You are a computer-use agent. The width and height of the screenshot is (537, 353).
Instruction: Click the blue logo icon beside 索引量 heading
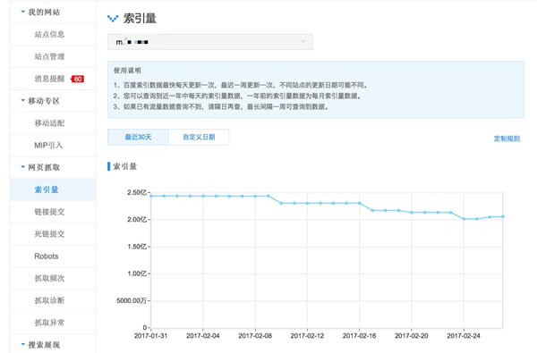[113, 18]
